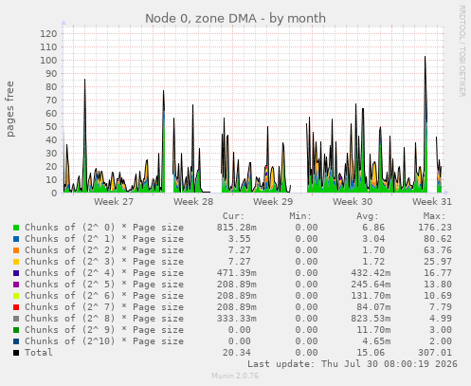Screen dimensions: 471x386
Task: Click the average value 11.70m
Action: (x=373, y=330)
